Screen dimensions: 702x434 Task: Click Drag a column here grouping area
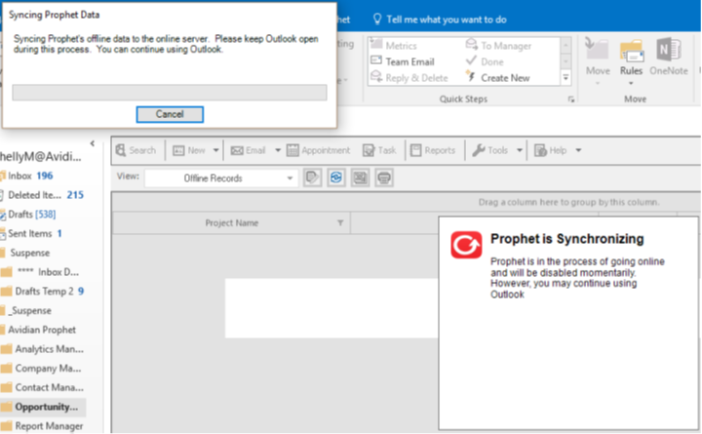click(568, 203)
